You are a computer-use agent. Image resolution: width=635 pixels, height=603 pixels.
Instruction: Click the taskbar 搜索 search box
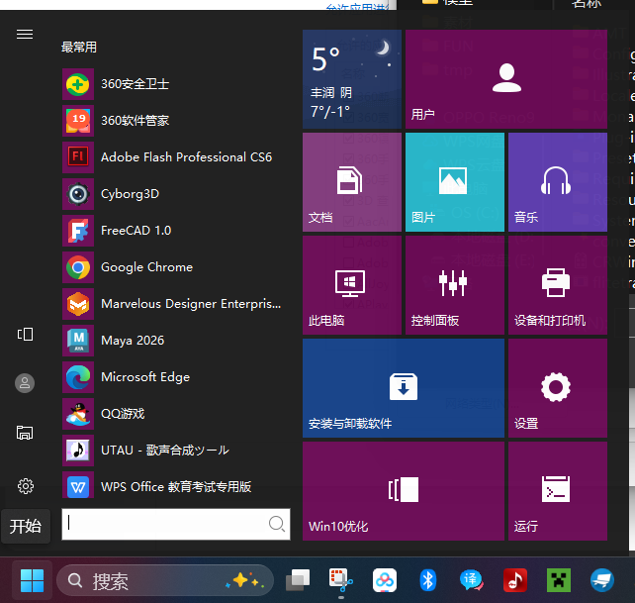coord(165,580)
